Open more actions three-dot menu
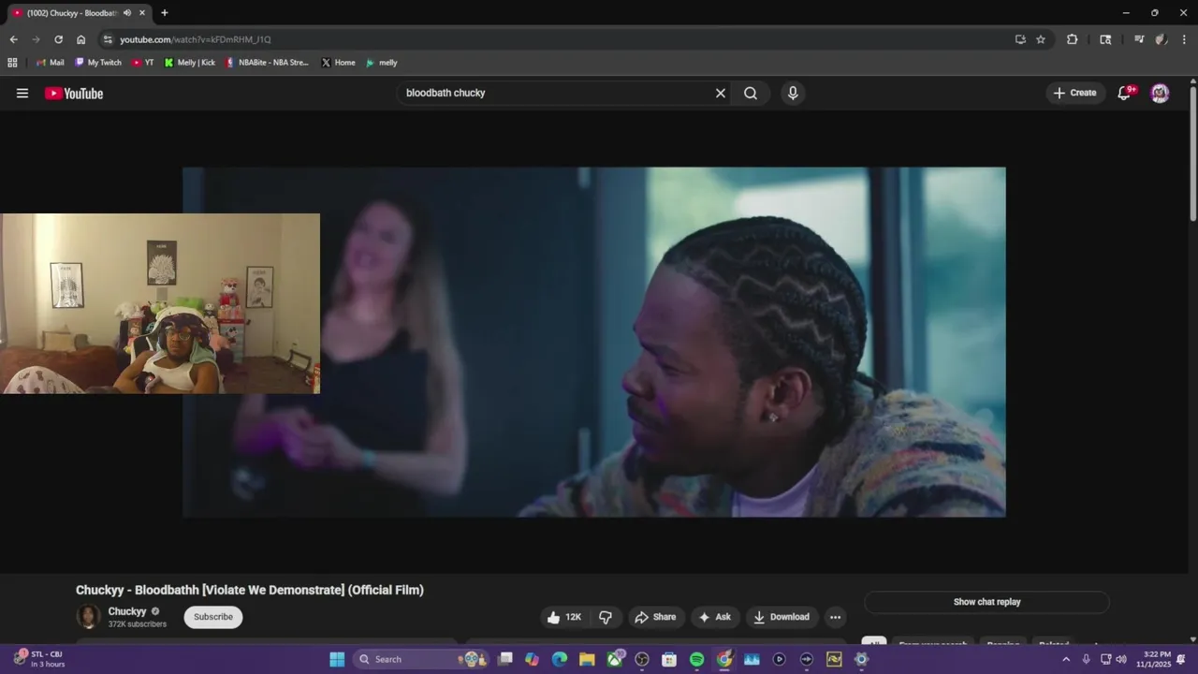This screenshot has width=1198, height=674. pos(835,617)
